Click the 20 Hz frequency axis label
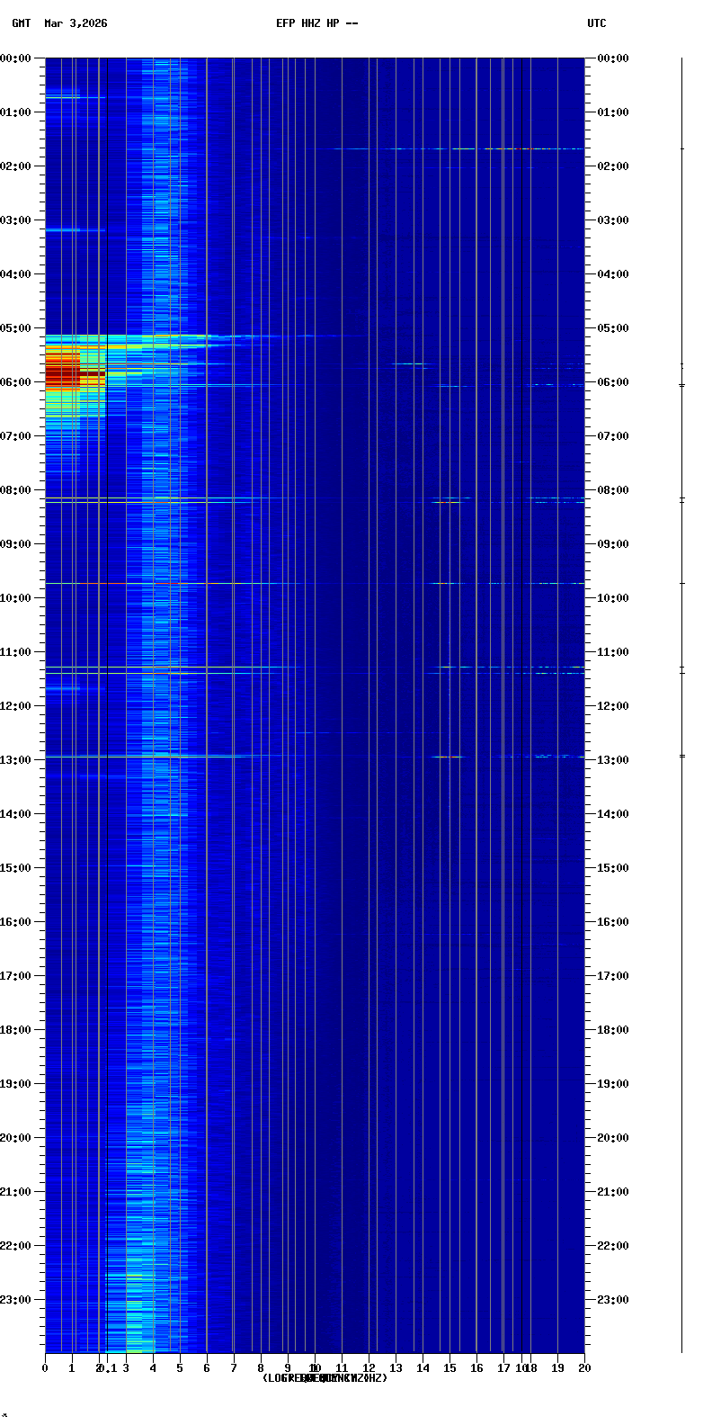This screenshot has height=1425, width=721. tap(584, 1368)
